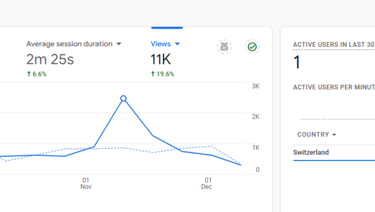Viewport: 375px width, 212px height.
Task: Click the 3K axis label
Action: [x=255, y=86]
